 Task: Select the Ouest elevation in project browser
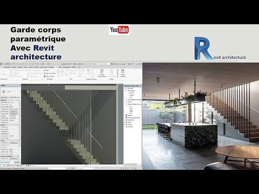coord(131,110)
